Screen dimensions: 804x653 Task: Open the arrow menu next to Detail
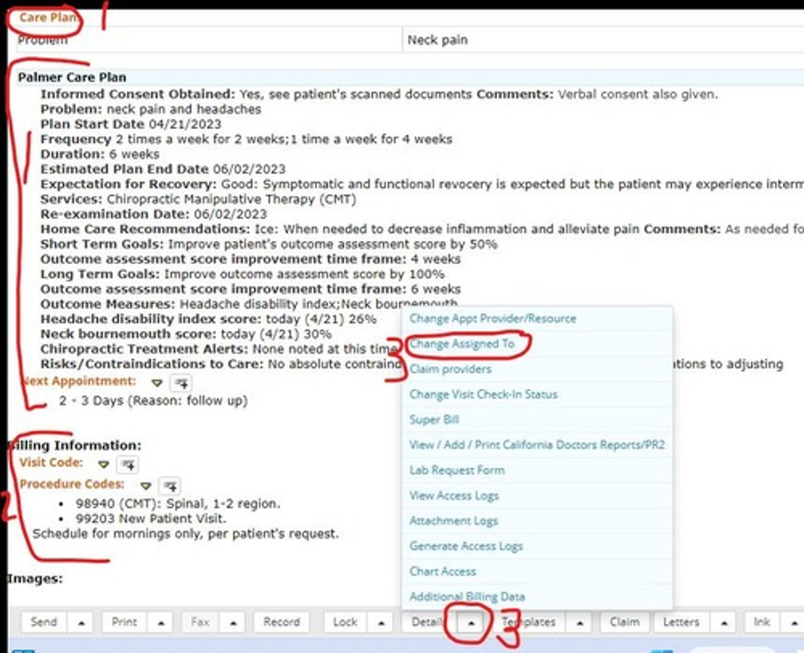coord(471,623)
